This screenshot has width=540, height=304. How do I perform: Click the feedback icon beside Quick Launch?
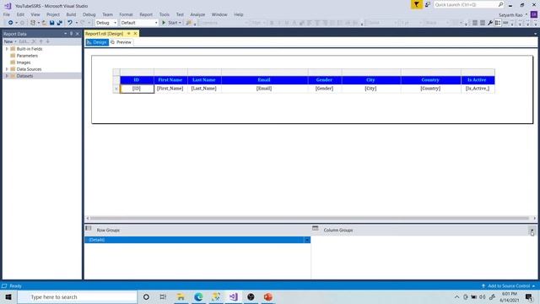point(428,4)
